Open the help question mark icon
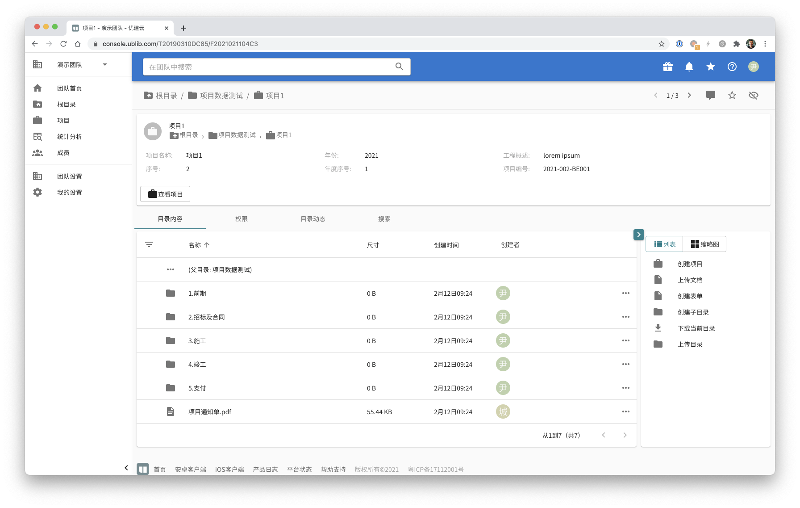 click(732, 67)
